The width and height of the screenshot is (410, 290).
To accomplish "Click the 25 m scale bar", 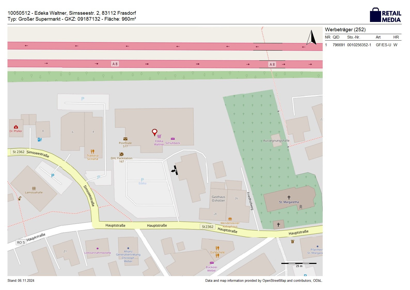I will pos(299,263).
